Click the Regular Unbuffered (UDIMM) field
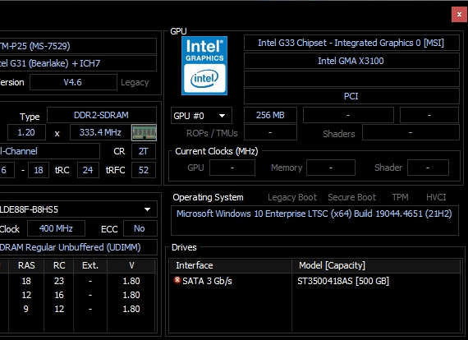The height and width of the screenshot is (340, 468). tap(78, 247)
